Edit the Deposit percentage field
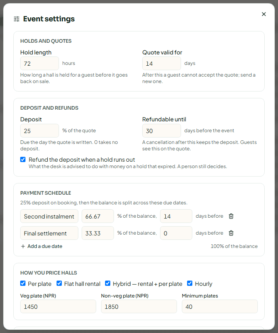The width and height of the screenshot is (278, 333). click(40, 131)
